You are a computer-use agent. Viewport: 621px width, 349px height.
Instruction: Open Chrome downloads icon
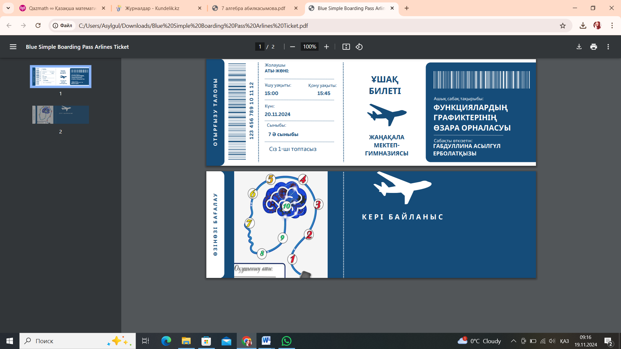pos(583,26)
